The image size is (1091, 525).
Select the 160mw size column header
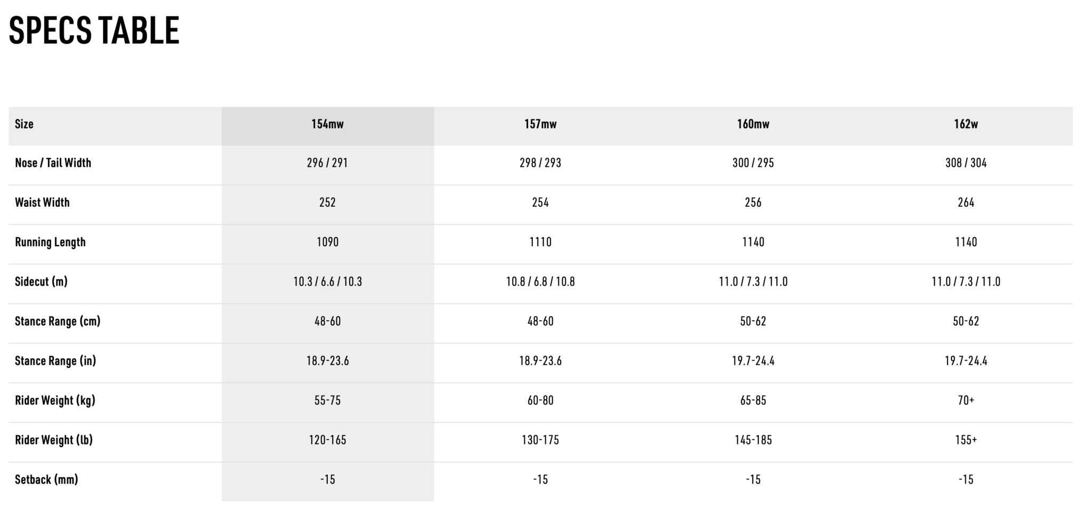753,124
